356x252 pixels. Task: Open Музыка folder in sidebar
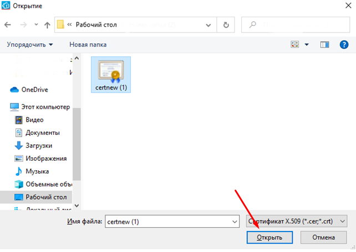37,171
